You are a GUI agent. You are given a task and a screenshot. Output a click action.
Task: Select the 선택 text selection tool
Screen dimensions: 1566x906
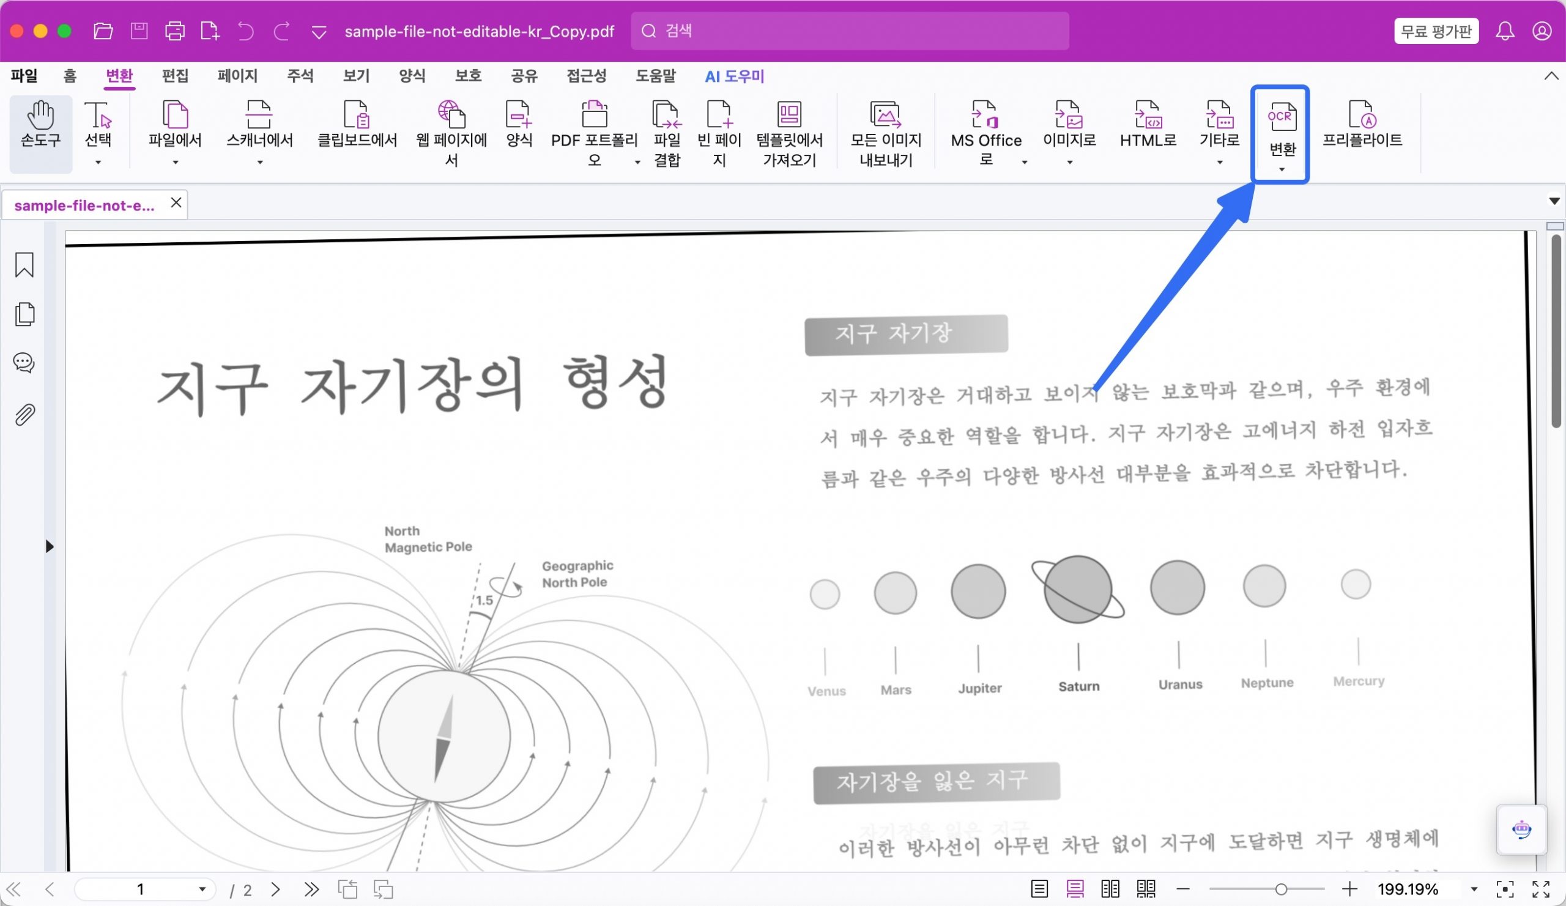pyautogui.click(x=97, y=124)
